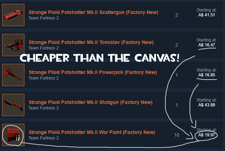This screenshot has width=225, height=151.
Task: Click the A$ 16.85 Powerjack price
Action: [x=207, y=75]
